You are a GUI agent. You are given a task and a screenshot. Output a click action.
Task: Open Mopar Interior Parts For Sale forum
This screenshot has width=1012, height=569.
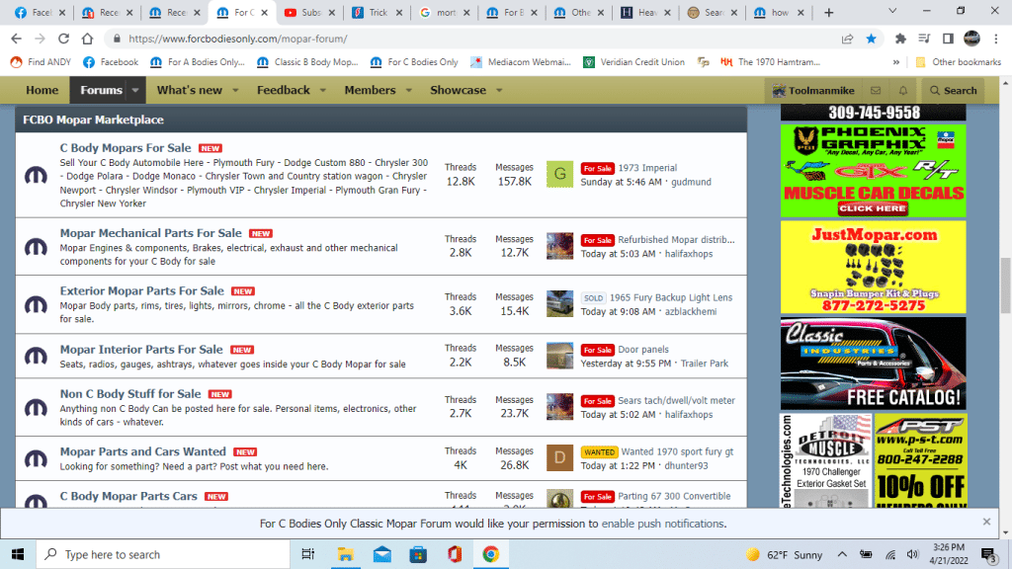click(141, 350)
